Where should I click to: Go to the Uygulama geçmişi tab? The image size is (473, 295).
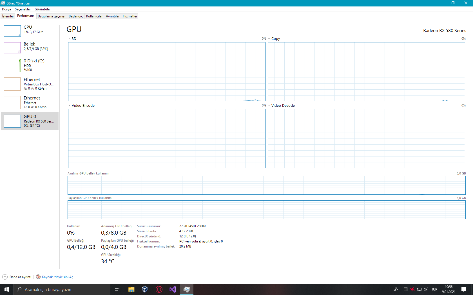[x=52, y=16]
